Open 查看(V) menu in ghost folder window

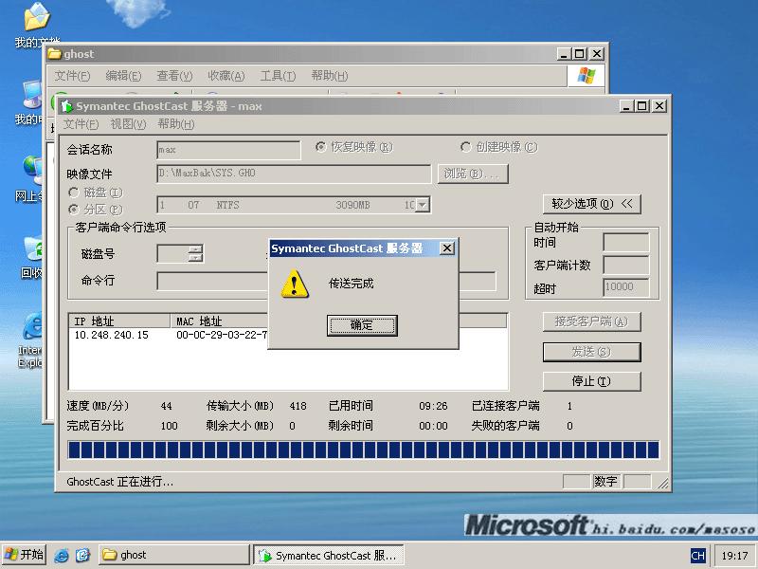(174, 76)
